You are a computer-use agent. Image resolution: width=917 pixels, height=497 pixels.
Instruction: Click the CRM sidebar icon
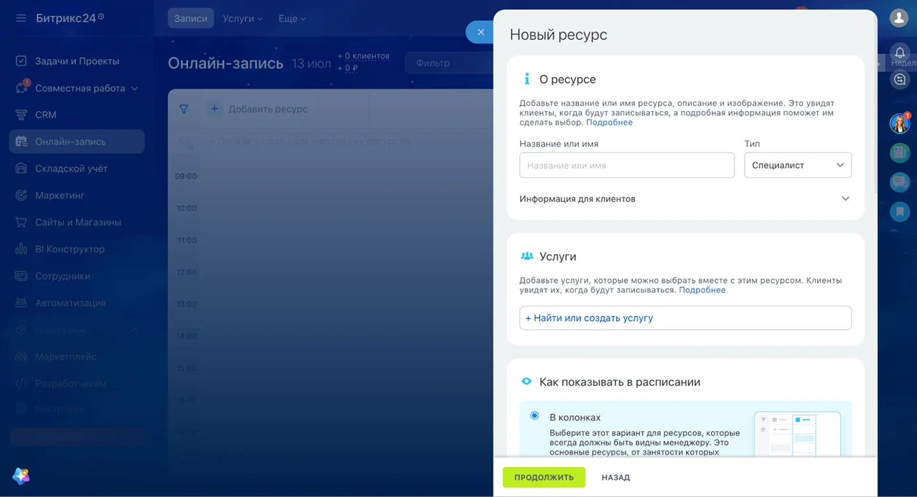(21, 115)
